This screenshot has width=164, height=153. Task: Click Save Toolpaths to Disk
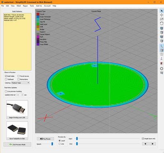click(17, 130)
